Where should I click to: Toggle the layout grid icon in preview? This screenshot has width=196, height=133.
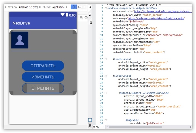[x=81, y=18]
